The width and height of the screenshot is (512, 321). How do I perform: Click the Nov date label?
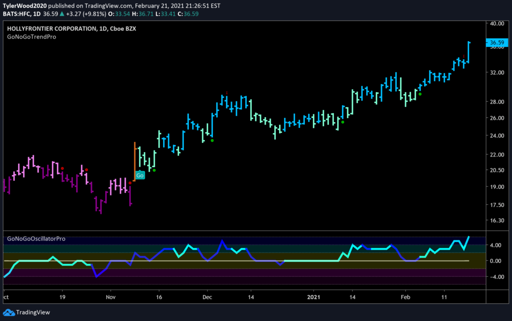coord(110,297)
